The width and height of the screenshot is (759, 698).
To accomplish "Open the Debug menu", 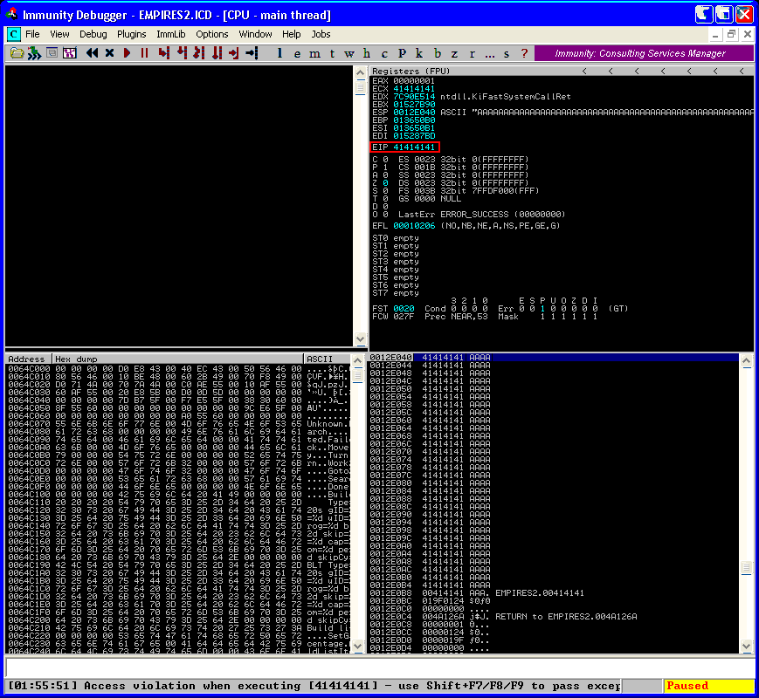I will 93,34.
